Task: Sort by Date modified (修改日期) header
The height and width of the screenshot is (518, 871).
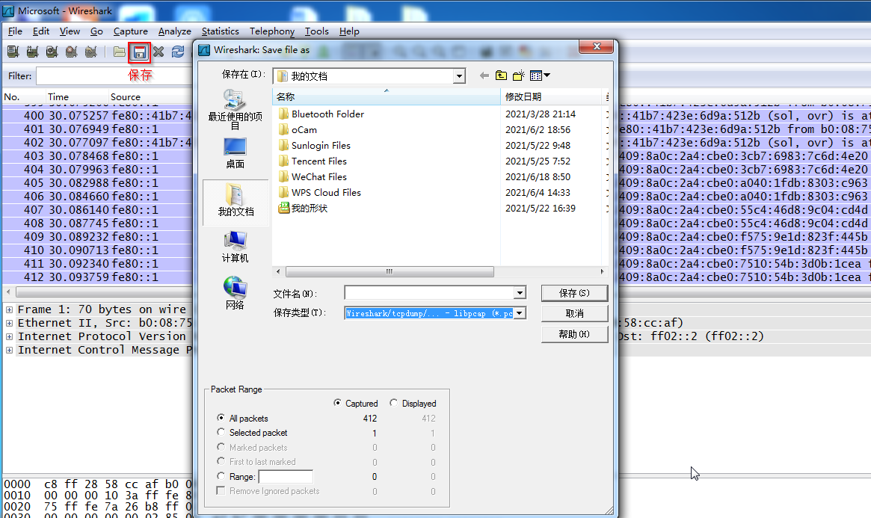Action: [552, 96]
